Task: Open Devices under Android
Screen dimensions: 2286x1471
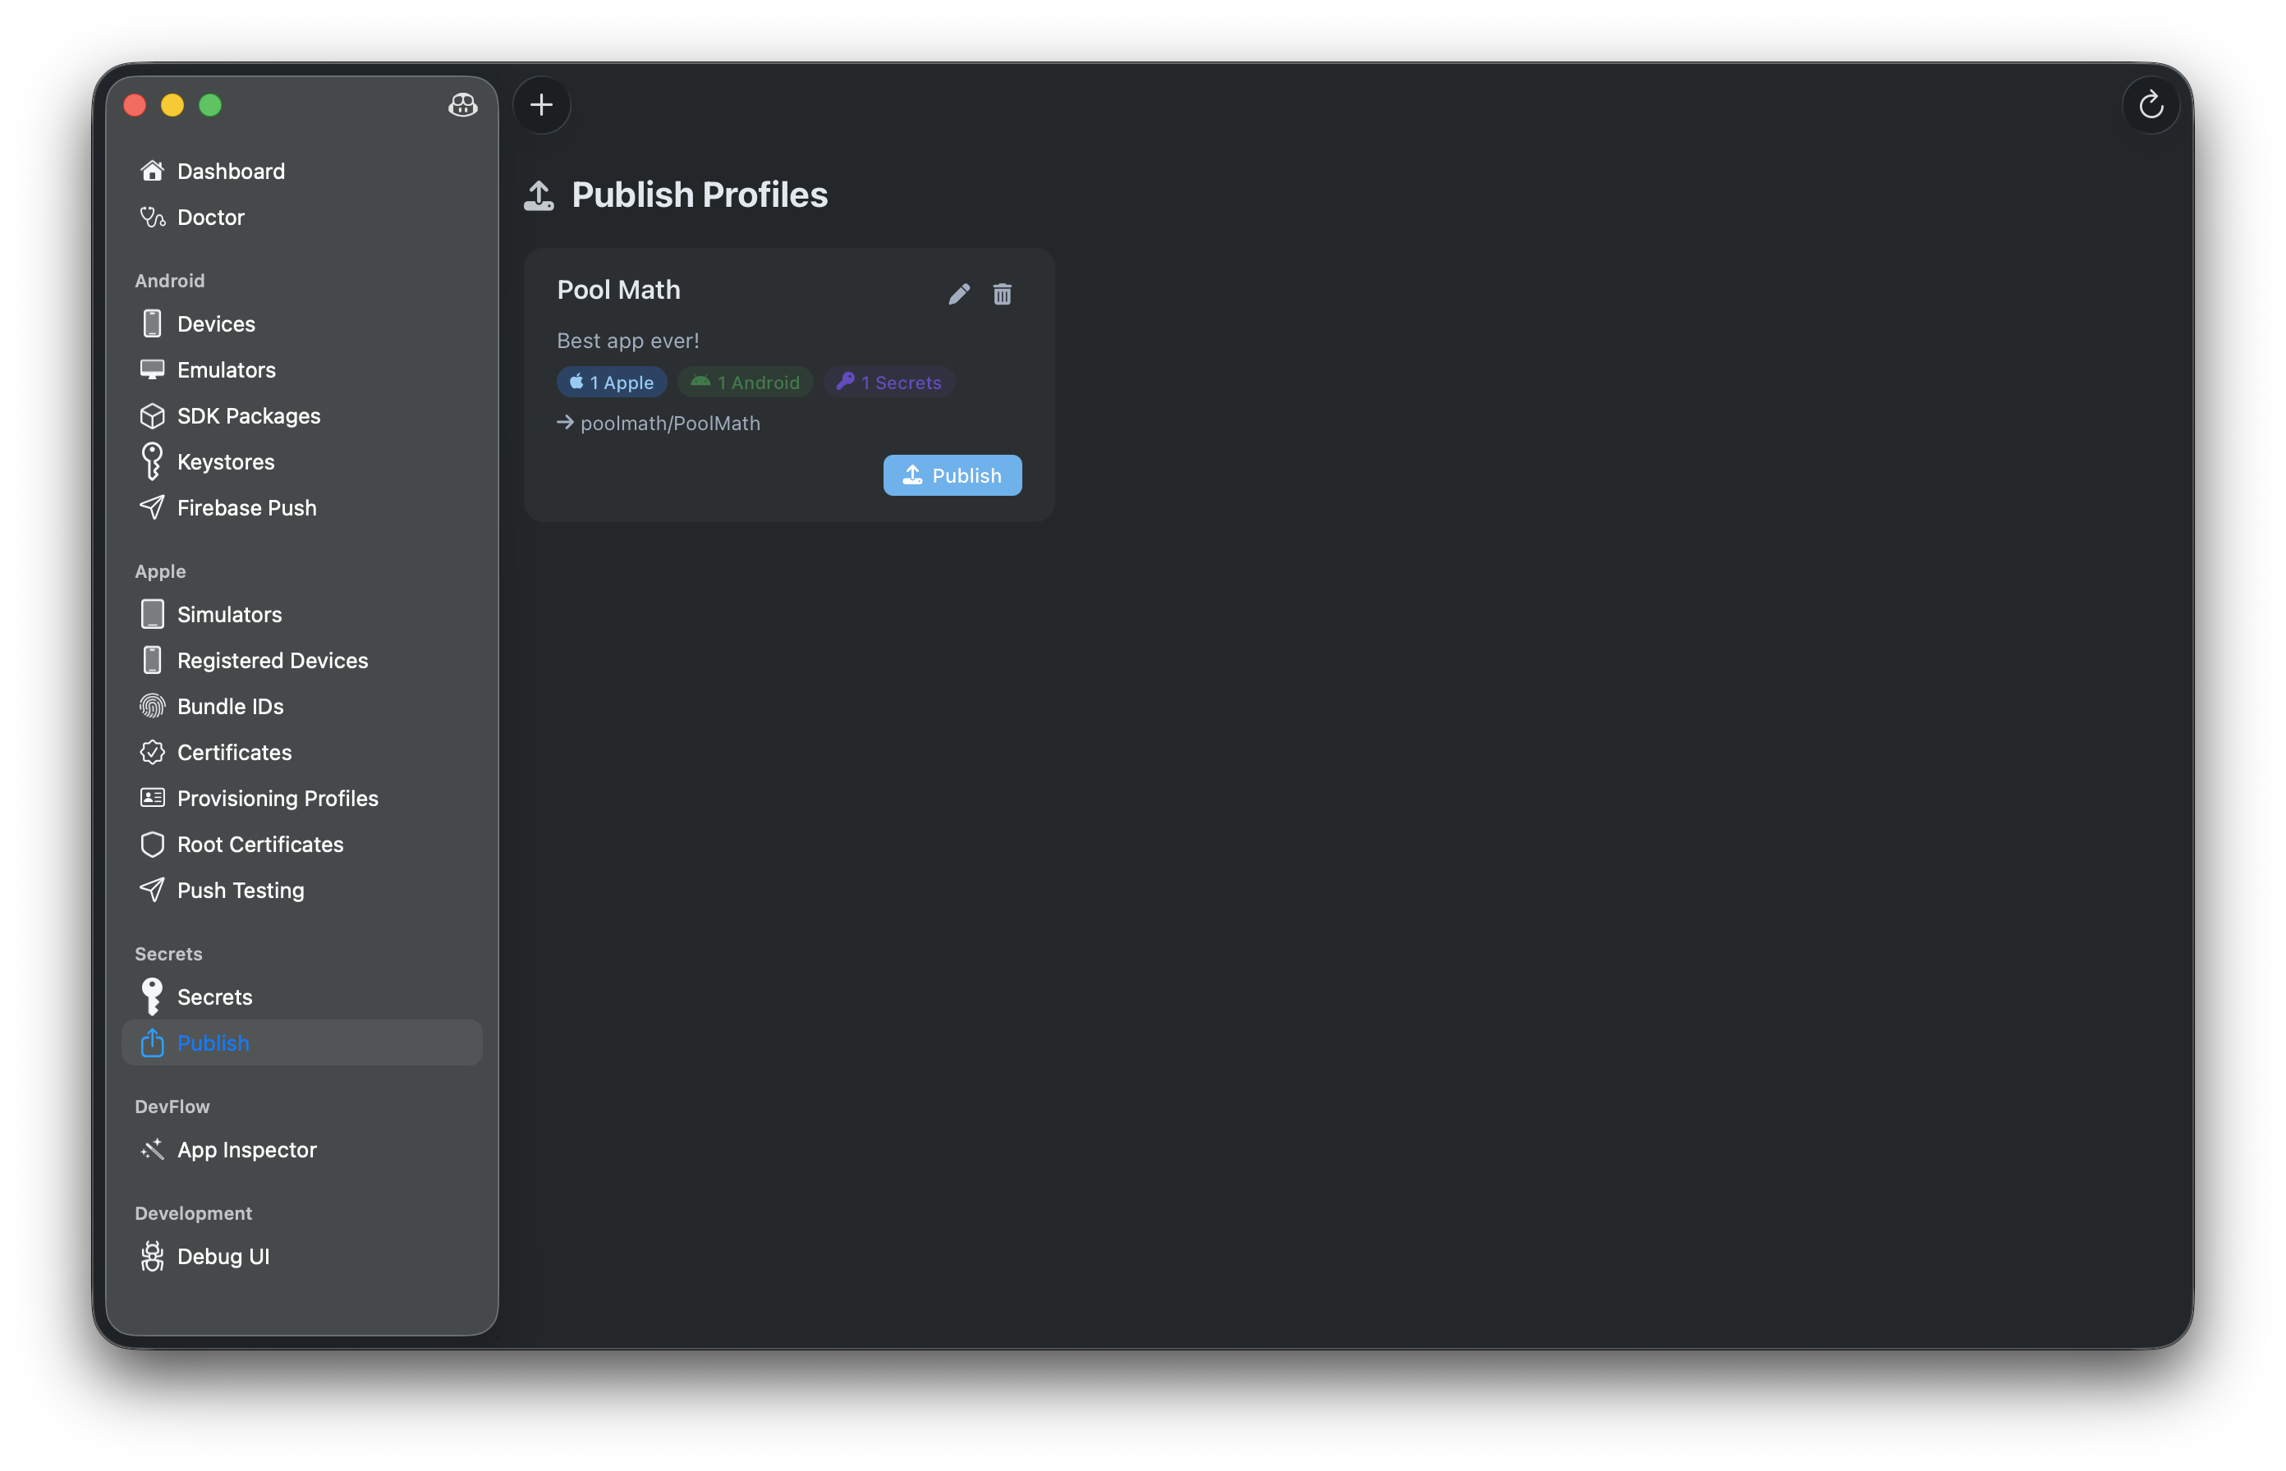Action: [215, 323]
